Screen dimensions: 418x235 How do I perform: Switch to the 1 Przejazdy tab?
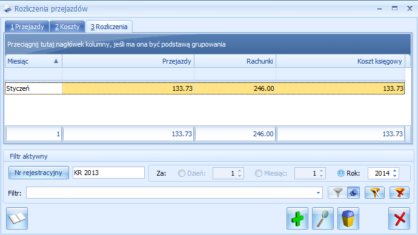point(27,27)
